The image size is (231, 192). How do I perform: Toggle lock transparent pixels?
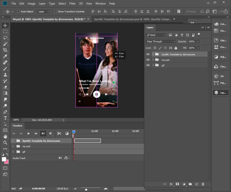coord(155,48)
